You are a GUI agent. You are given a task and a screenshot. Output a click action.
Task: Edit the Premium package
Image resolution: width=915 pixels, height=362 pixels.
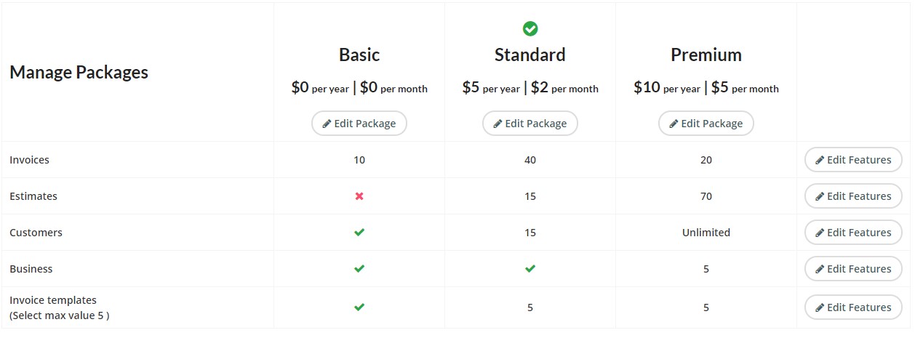tap(706, 124)
